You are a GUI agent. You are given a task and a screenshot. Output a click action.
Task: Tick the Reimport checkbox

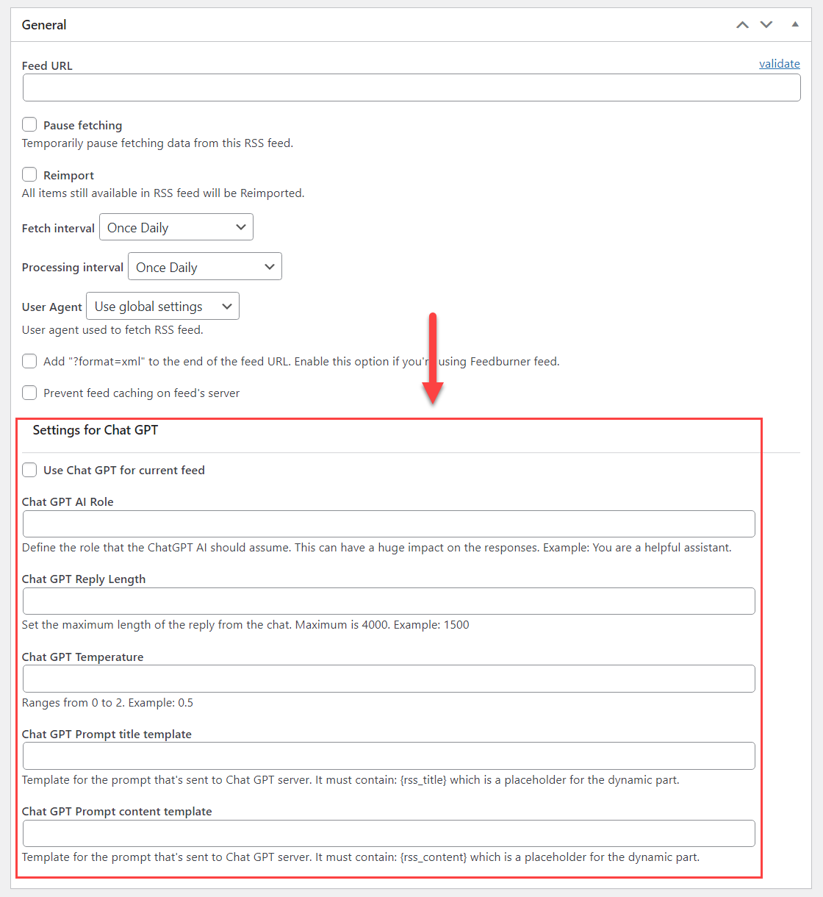coord(29,174)
